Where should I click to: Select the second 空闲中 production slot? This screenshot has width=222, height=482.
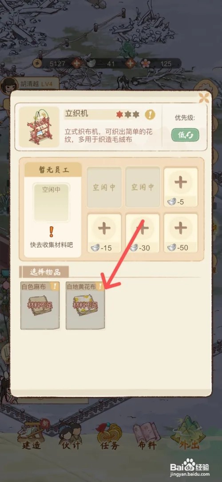click(x=143, y=187)
